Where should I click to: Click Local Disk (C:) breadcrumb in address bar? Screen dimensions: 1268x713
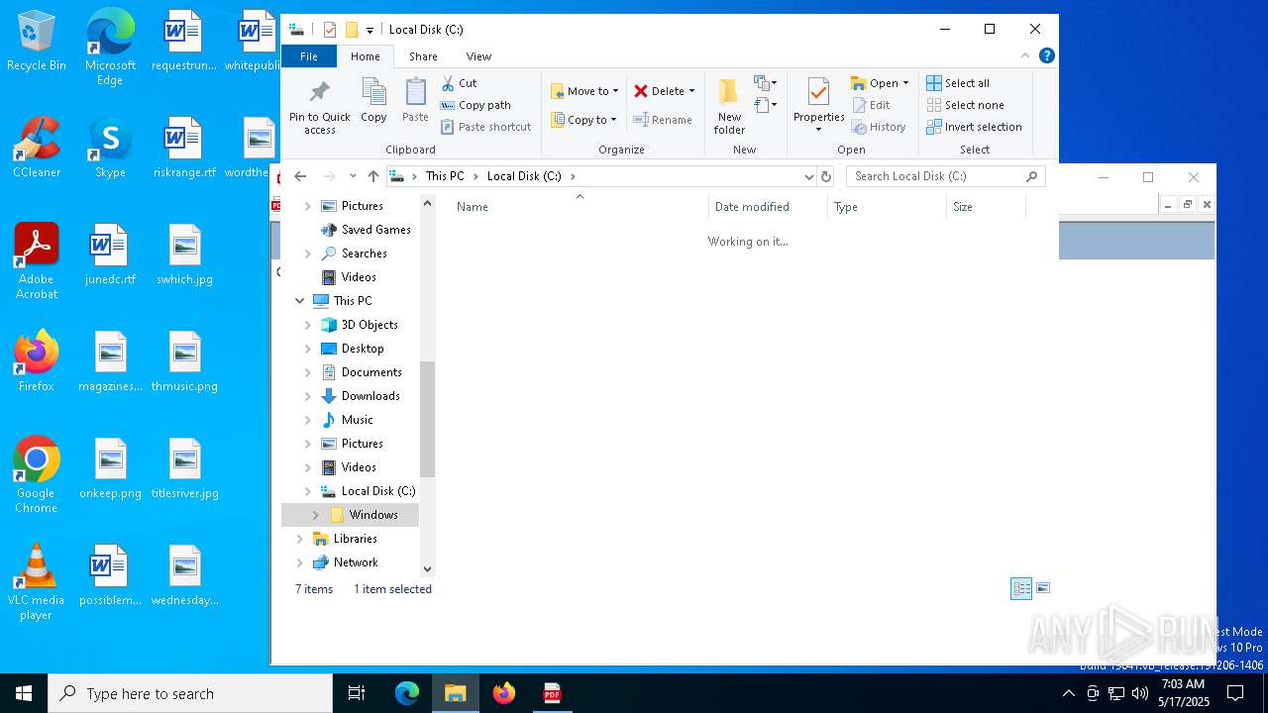point(524,176)
